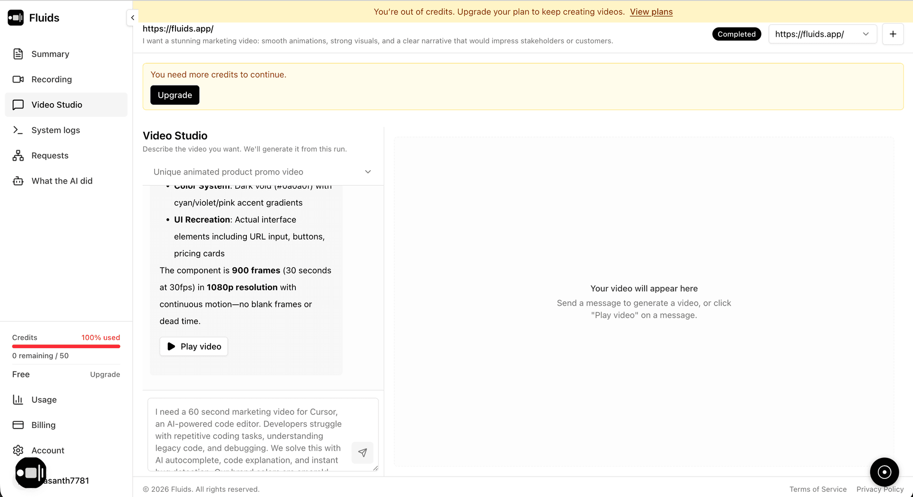Click the Billing credit card icon

(x=18, y=425)
